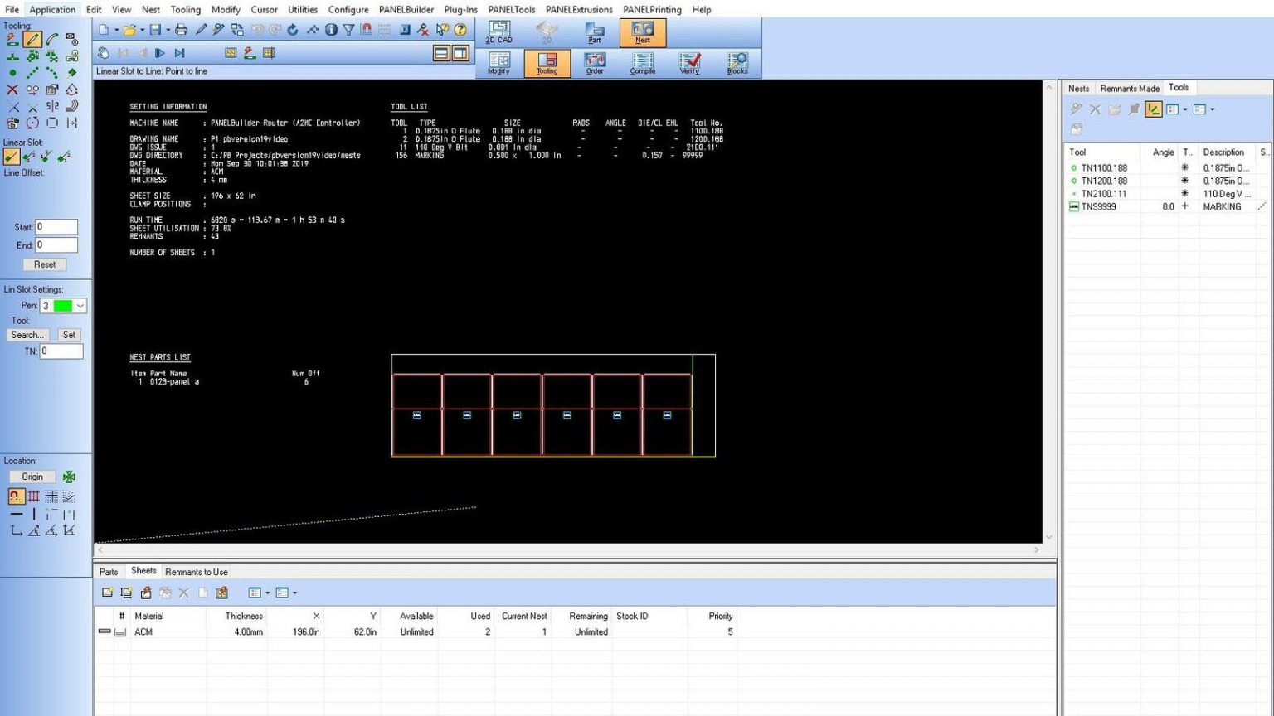The height and width of the screenshot is (716, 1274).
Task: Open the Blocks panel icon
Action: (x=738, y=63)
